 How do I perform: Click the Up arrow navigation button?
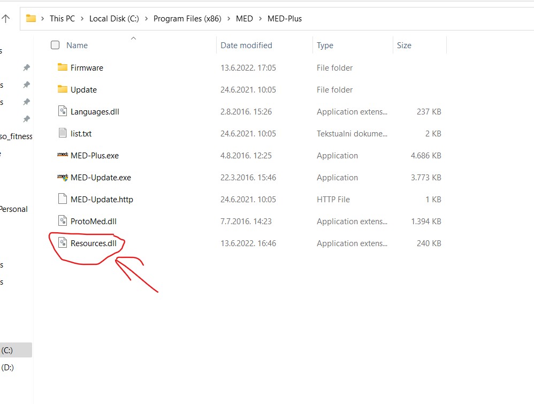6,19
